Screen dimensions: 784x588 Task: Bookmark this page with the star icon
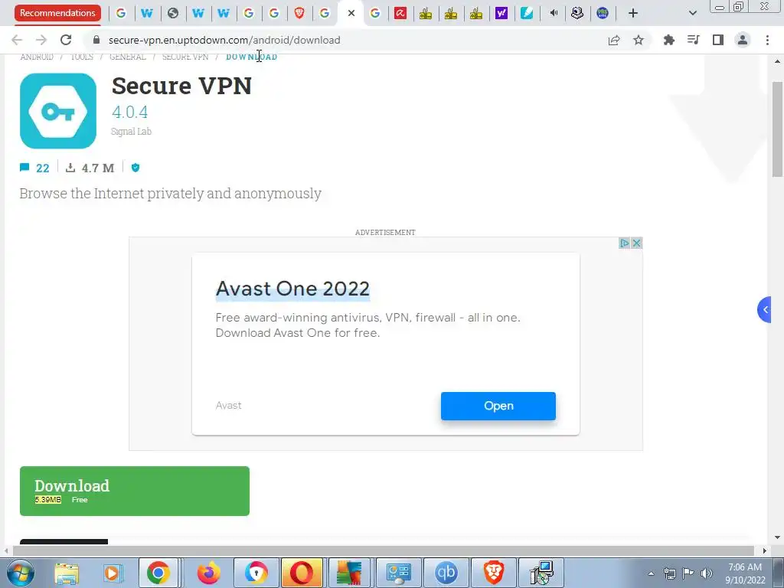639,40
